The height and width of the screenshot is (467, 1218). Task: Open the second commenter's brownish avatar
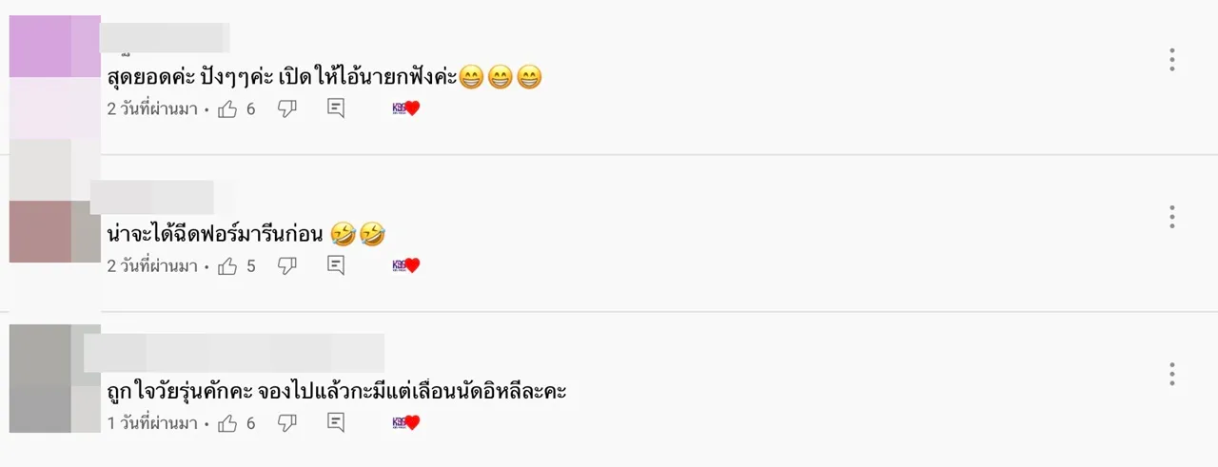click(x=54, y=231)
